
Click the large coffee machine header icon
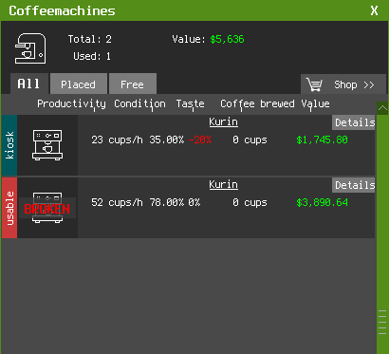pyautogui.click(x=30, y=48)
